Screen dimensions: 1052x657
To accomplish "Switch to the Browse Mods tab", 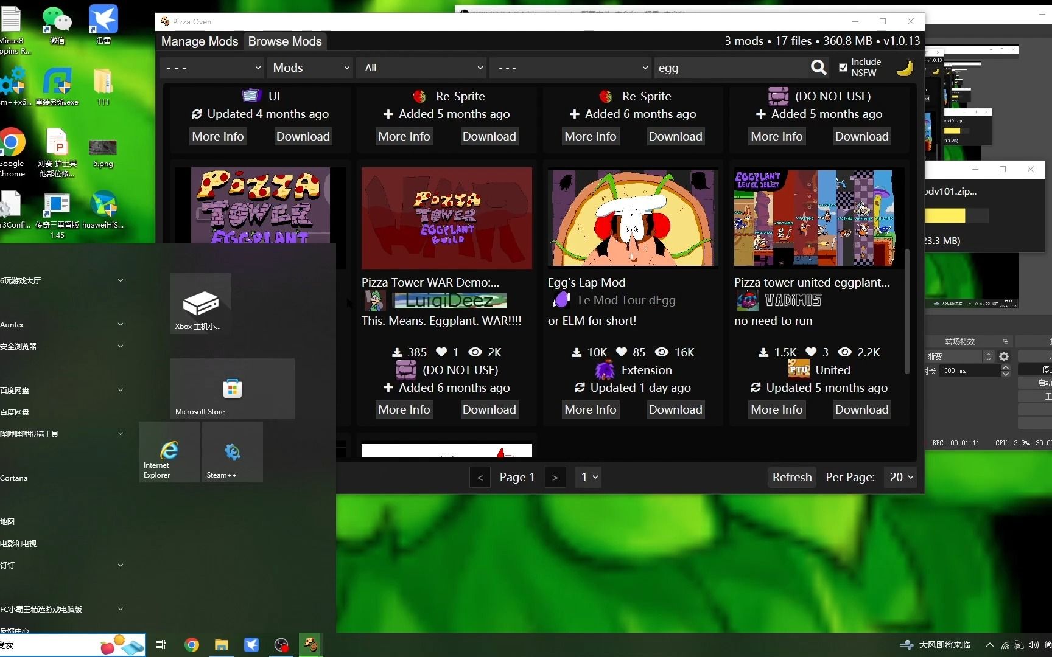I will click(x=285, y=41).
